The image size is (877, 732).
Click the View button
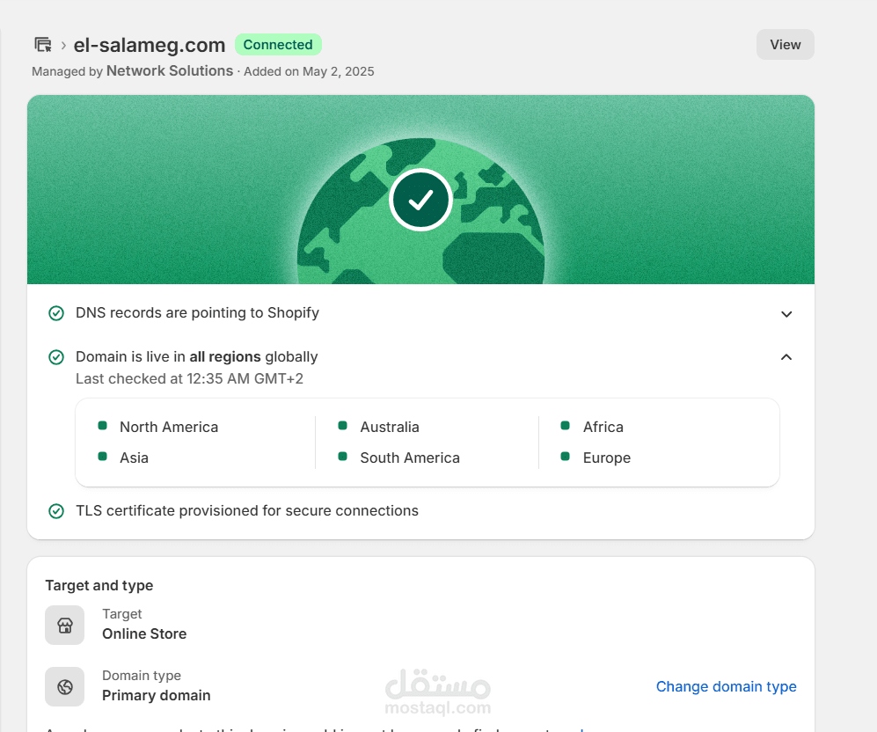coord(786,45)
